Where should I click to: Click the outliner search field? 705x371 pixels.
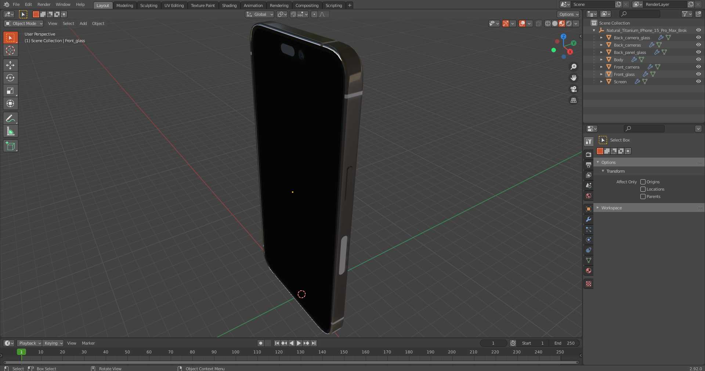tap(640, 14)
